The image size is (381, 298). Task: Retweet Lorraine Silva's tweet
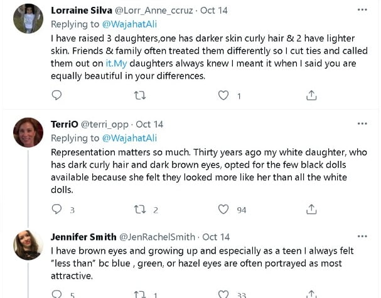(x=140, y=95)
